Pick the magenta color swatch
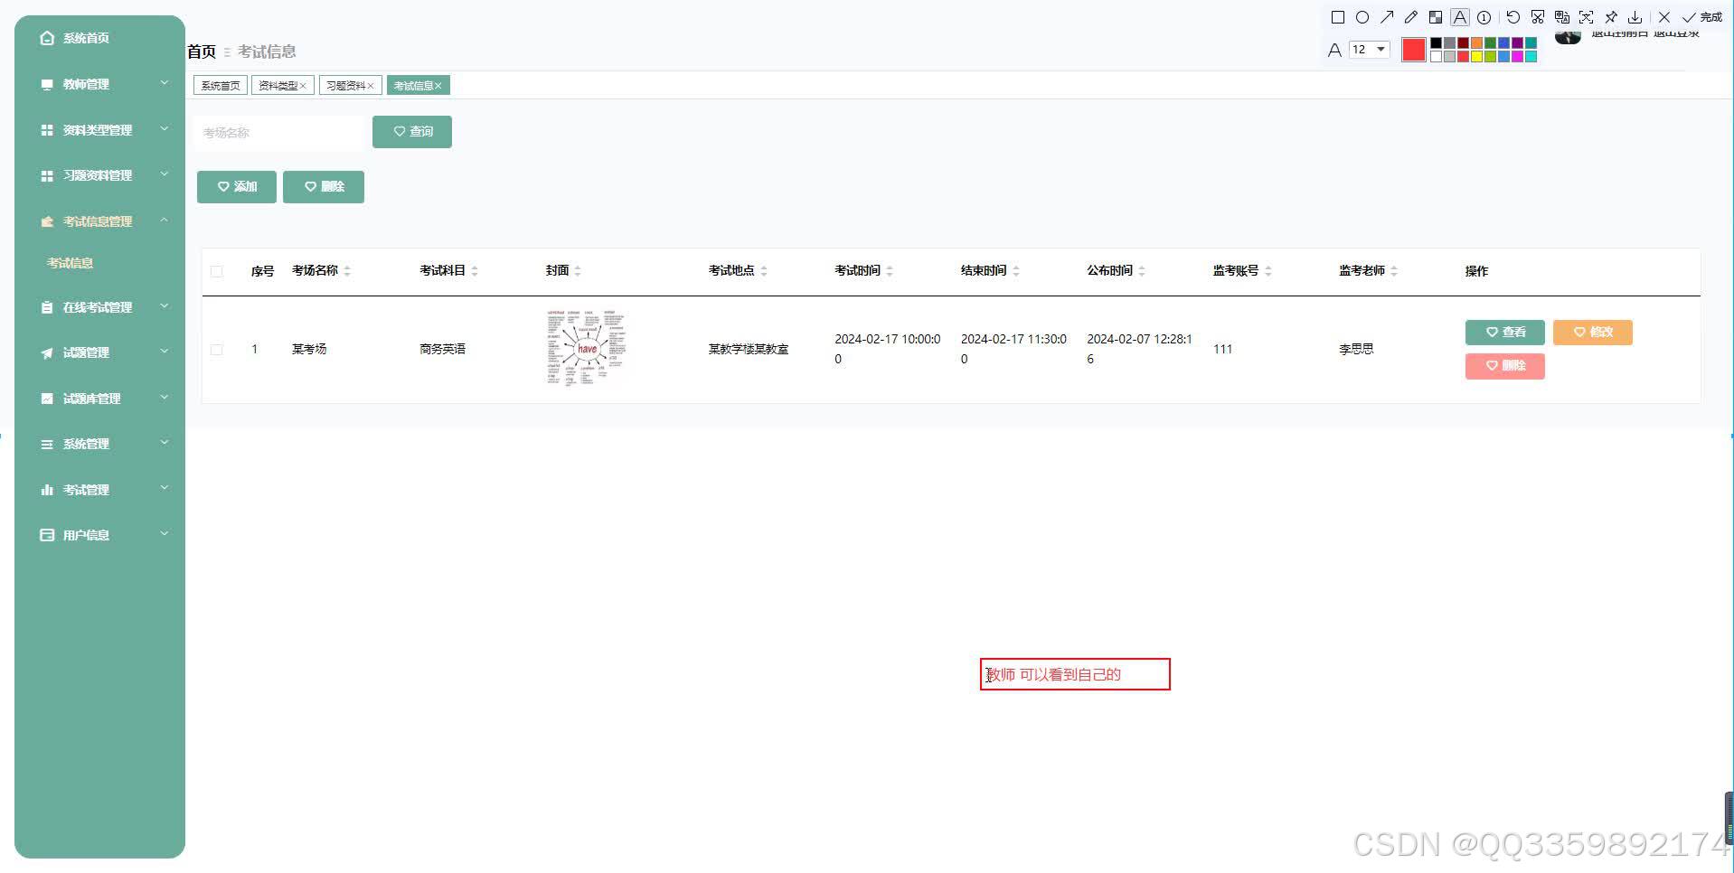The width and height of the screenshot is (1734, 873). pyautogui.click(x=1517, y=56)
